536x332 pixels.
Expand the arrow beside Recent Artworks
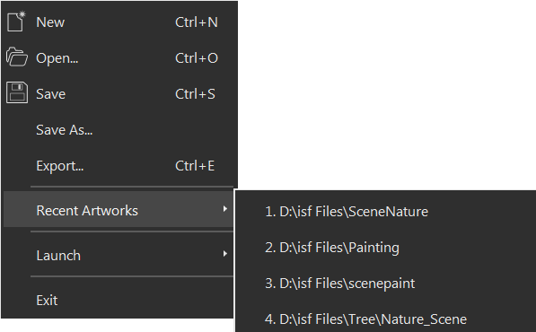point(225,208)
